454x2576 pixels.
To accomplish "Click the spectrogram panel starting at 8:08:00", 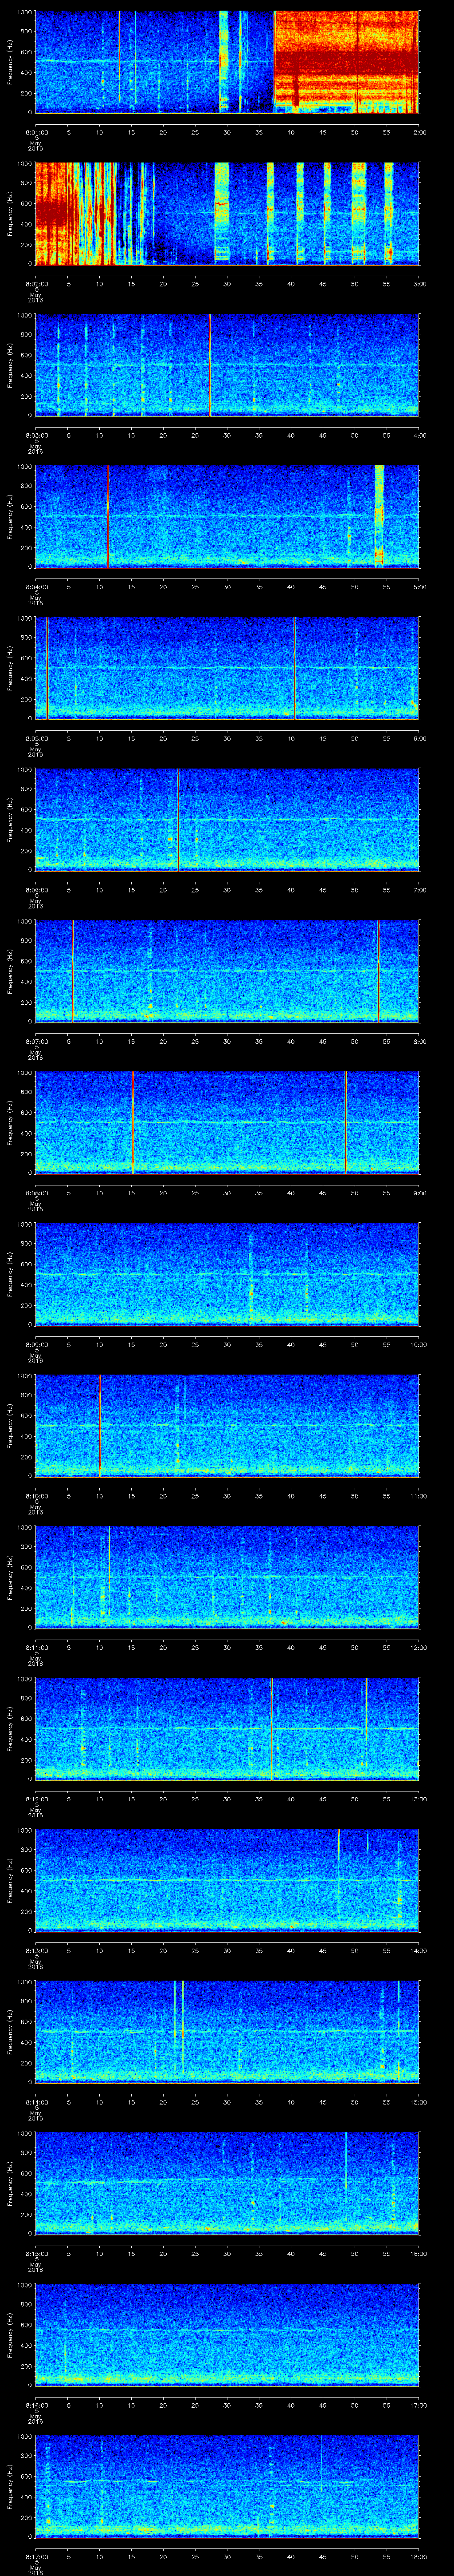I will coord(227,1122).
